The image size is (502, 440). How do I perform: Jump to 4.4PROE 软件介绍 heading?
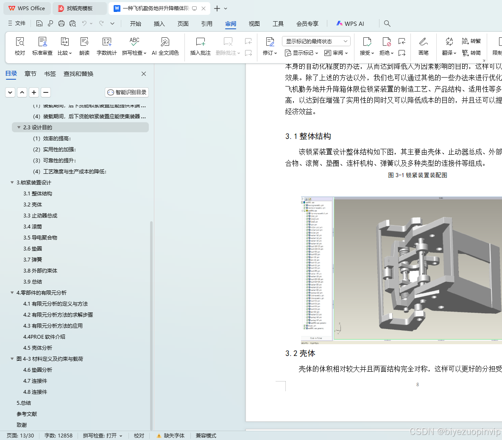[x=44, y=337]
